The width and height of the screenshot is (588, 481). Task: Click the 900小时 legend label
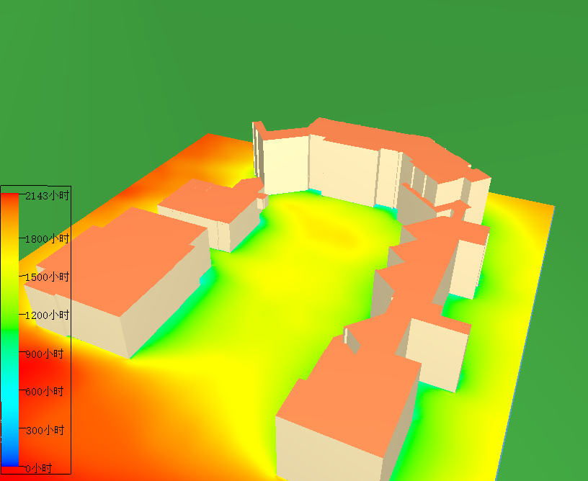pyautogui.click(x=44, y=354)
